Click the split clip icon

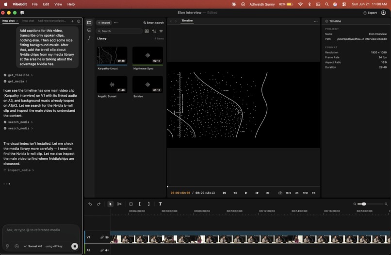pos(131,204)
